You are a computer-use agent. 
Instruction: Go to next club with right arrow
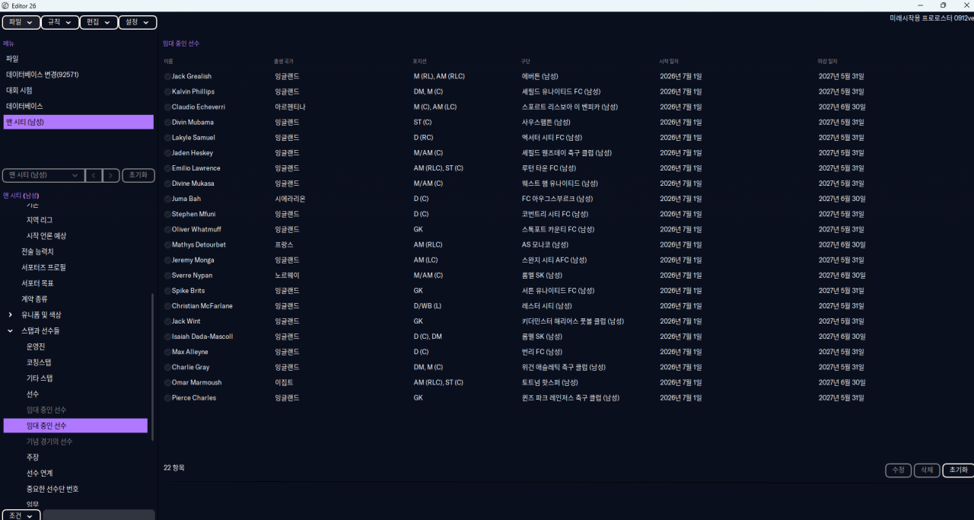click(x=111, y=175)
